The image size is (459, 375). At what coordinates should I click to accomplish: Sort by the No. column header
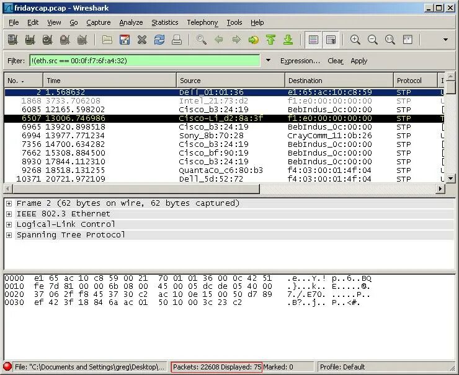24,81
